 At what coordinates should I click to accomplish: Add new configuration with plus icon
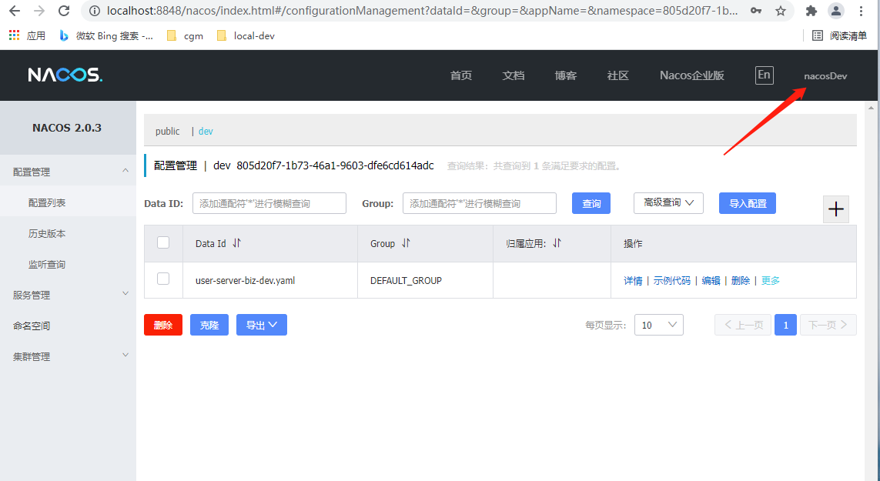pyautogui.click(x=836, y=209)
